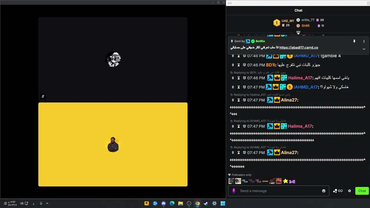Open chat settings gear
The width and height of the screenshot is (370, 208).
coord(349,191)
